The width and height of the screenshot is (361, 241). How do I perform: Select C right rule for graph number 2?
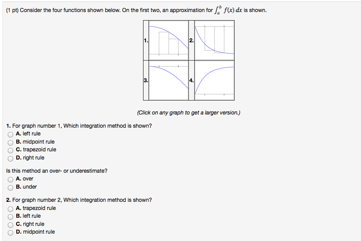[10, 224]
